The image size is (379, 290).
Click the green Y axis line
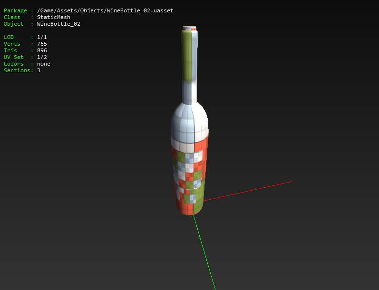click(204, 252)
